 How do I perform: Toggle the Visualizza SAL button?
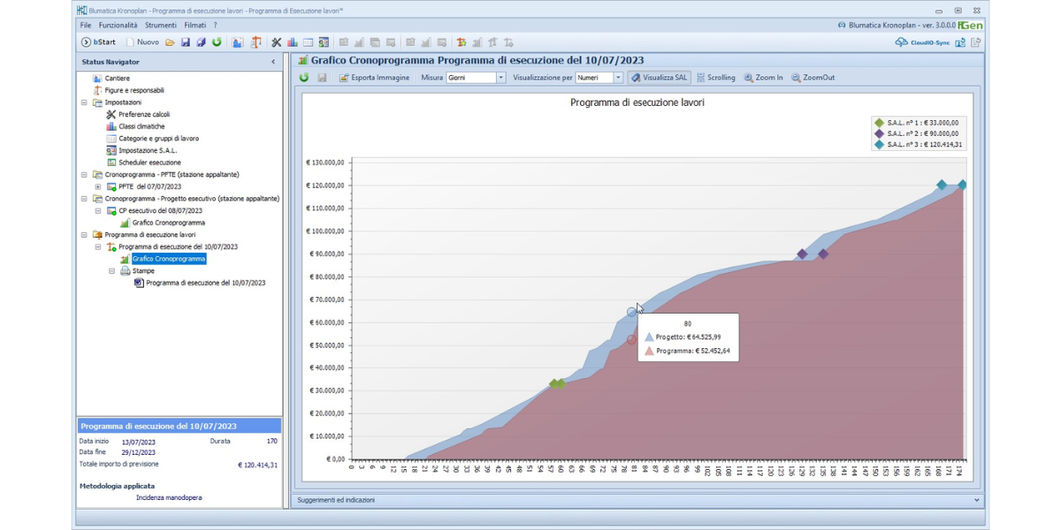tap(659, 78)
